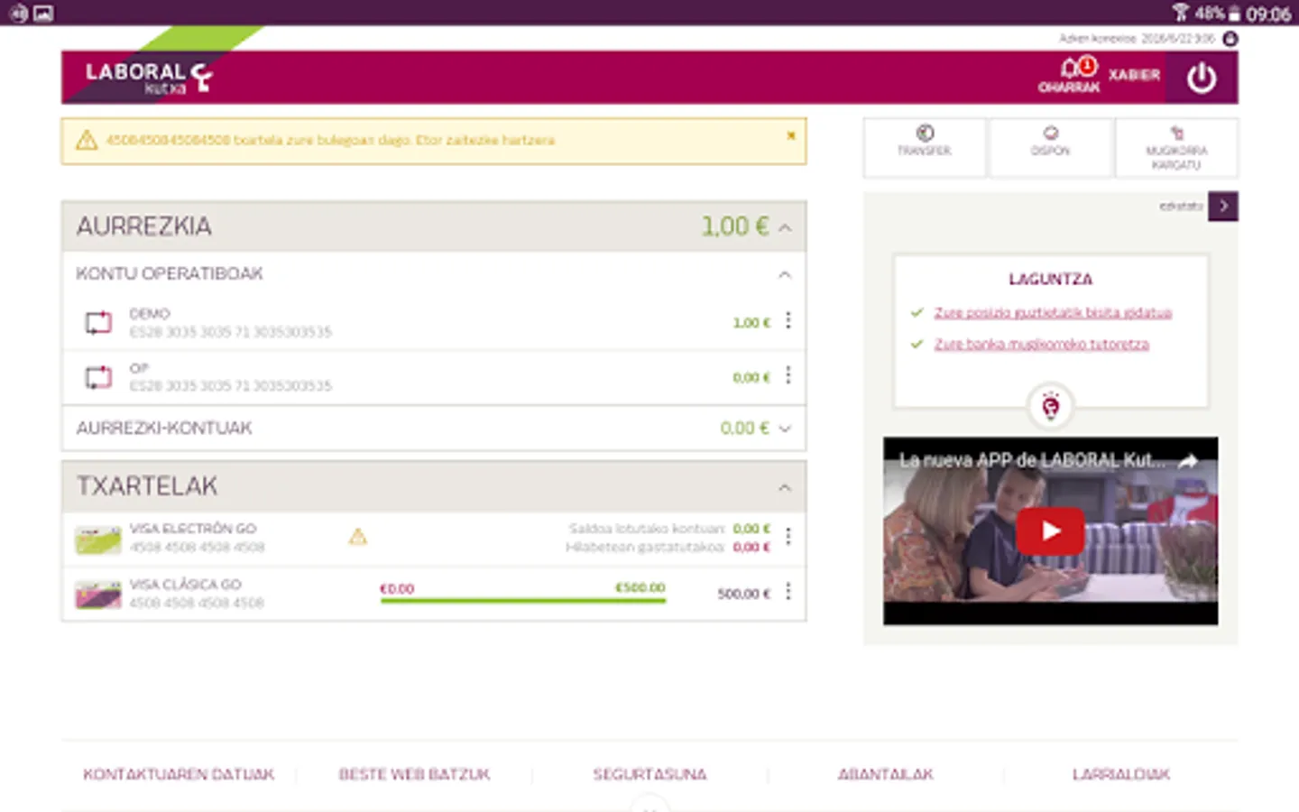Open the guided position tour link
Viewport: 1299px width, 812px height.
1053,312
